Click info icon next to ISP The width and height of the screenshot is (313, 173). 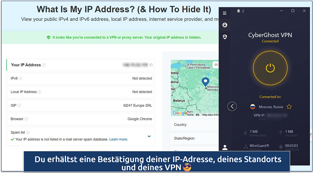[x=19, y=105]
